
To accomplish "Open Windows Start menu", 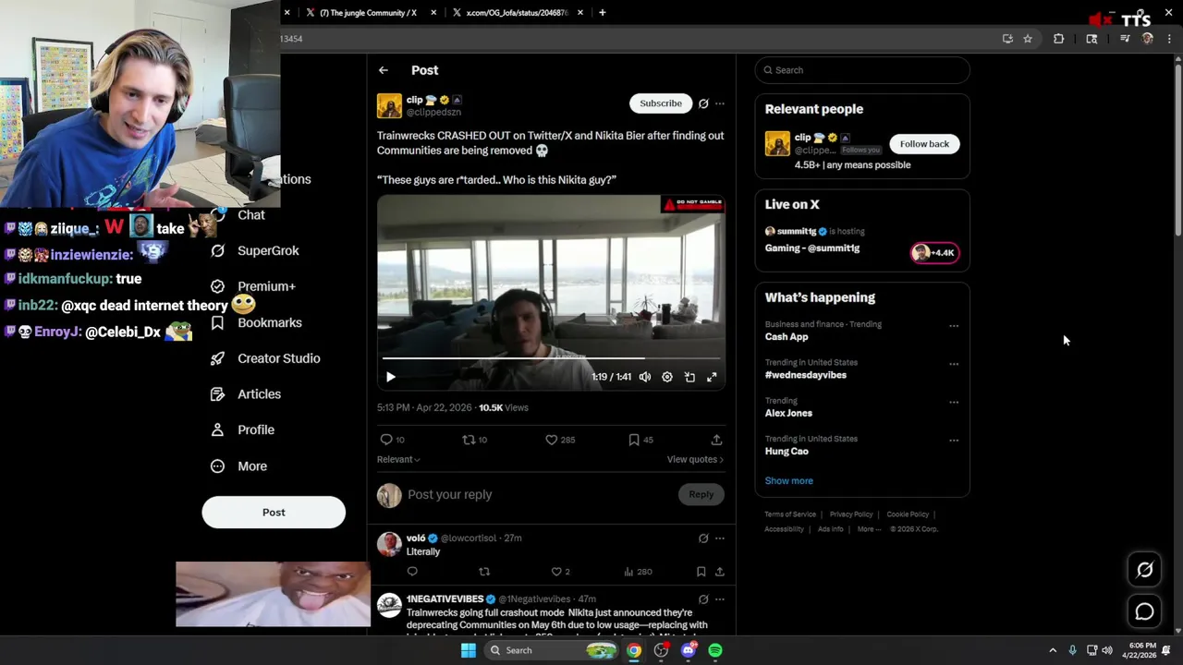I will coord(469,650).
